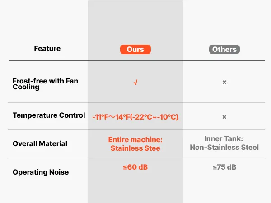Click the X mark for Frost-free row
The height and width of the screenshot is (203, 271).
[x=224, y=83]
